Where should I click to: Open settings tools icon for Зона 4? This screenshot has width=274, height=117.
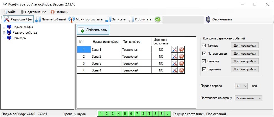click(x=174, y=70)
